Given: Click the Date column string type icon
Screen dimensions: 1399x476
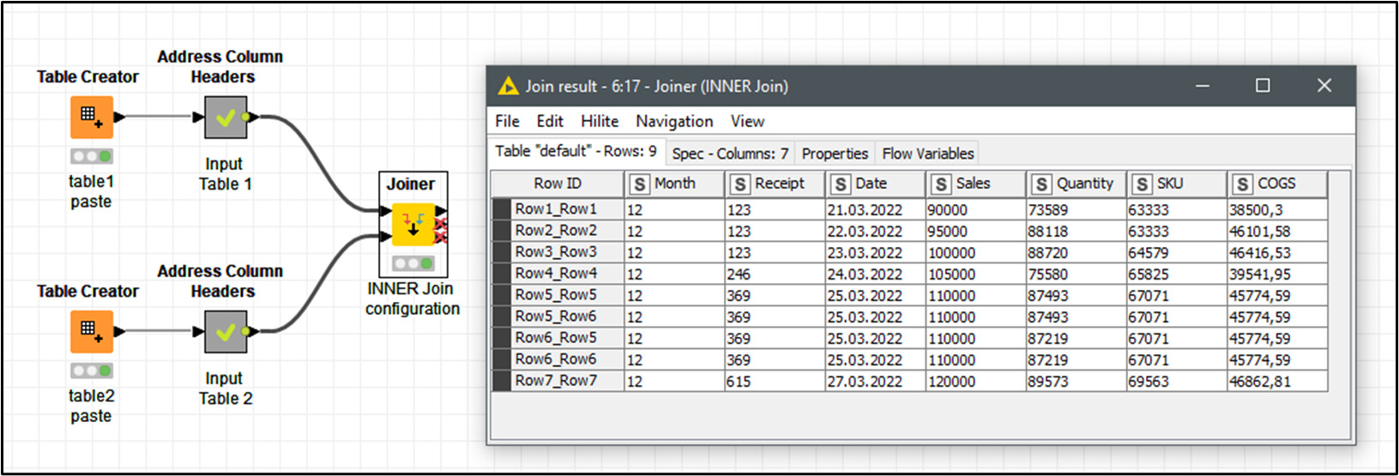Looking at the screenshot, I should pyautogui.click(x=841, y=184).
